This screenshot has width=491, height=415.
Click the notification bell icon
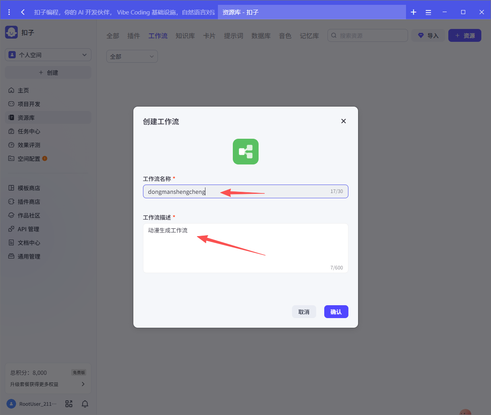[85, 404]
